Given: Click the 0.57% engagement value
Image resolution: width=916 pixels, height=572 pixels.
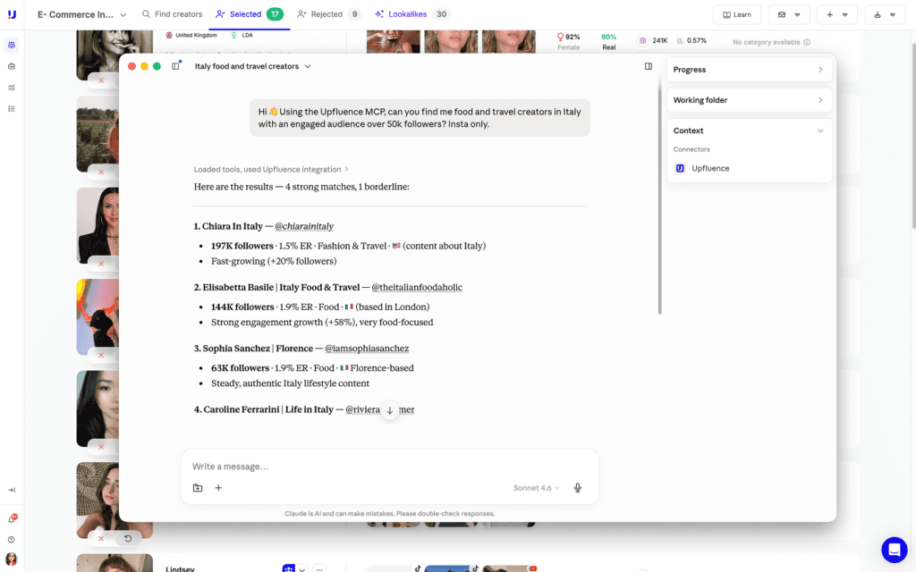Looking at the screenshot, I should 696,40.
